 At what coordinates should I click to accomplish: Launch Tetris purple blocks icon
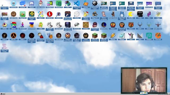[x=149, y=14]
